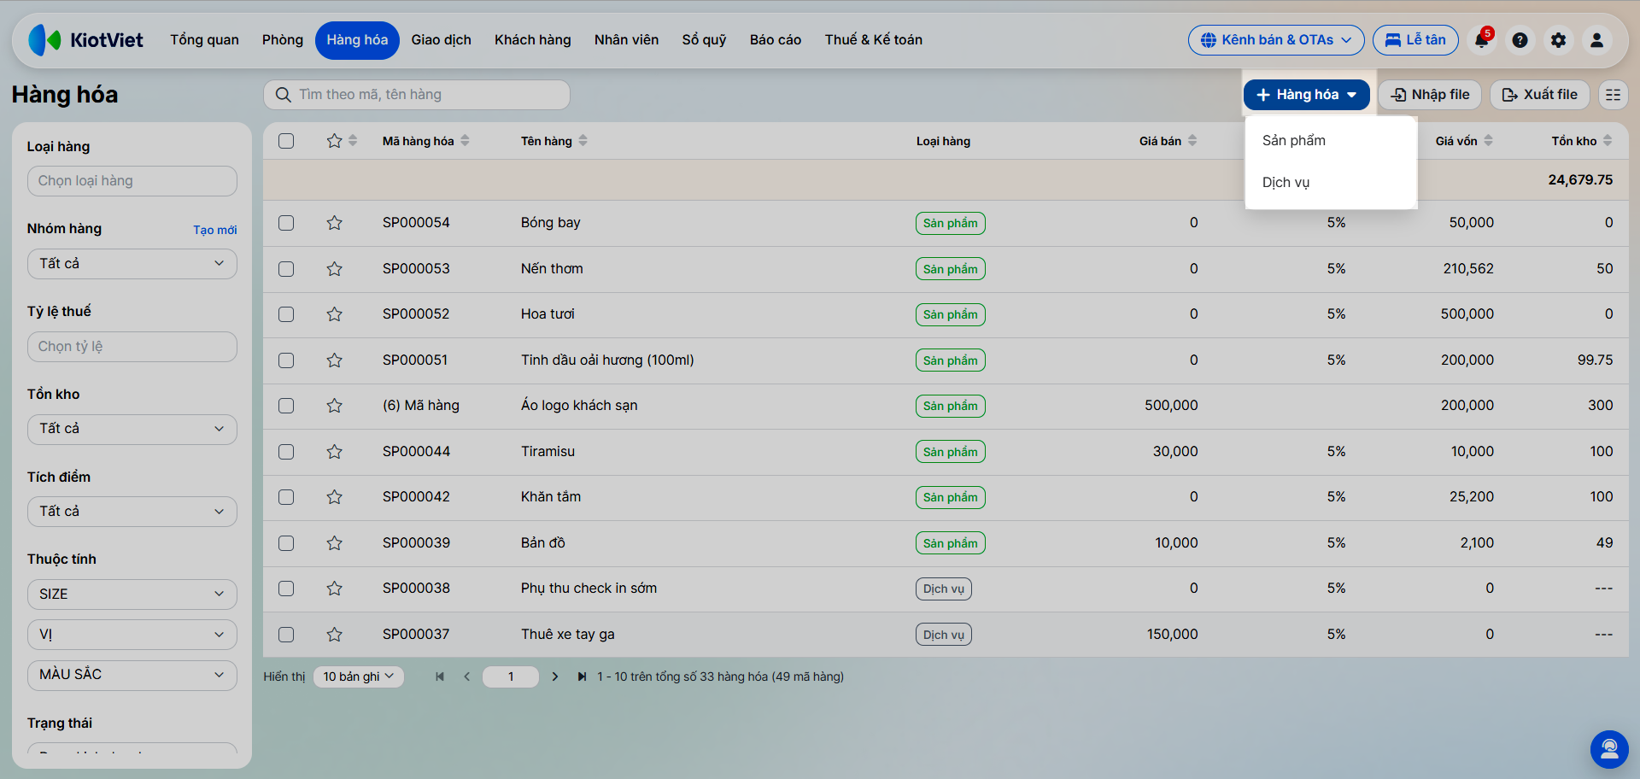
Task: Toggle the Hàng hóa add dropdown button
Action: point(1306,95)
